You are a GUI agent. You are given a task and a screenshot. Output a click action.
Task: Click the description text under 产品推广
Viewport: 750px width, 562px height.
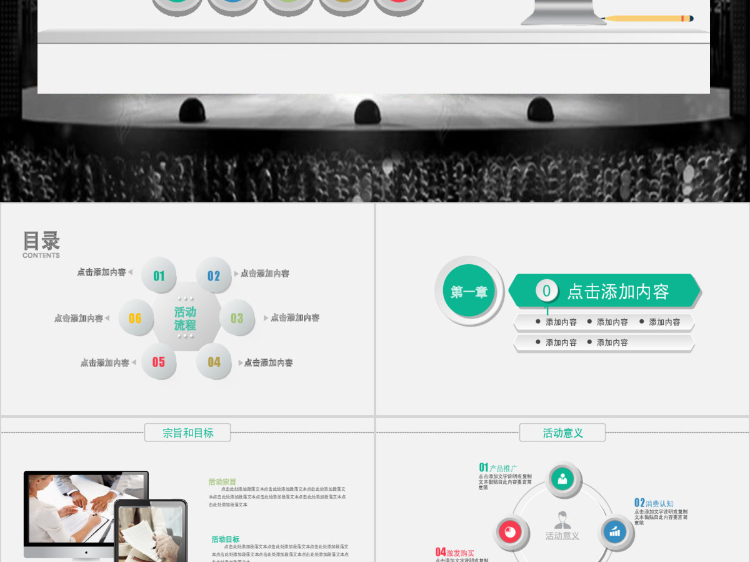click(506, 481)
